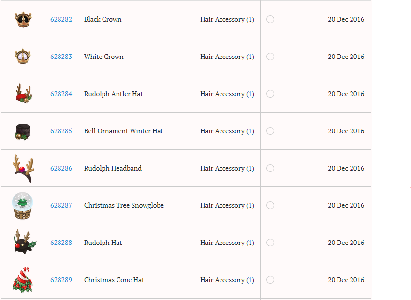Viewport: 411px width, 300px height.
Task: Click the Rudolph Headband item icon
Action: point(23,168)
